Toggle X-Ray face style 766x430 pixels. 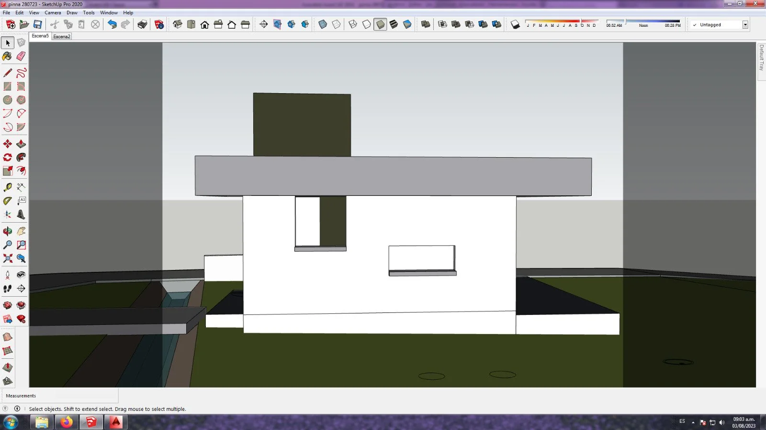click(x=323, y=24)
